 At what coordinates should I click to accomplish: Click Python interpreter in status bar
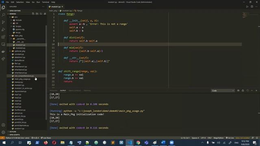(x=17, y=138)
